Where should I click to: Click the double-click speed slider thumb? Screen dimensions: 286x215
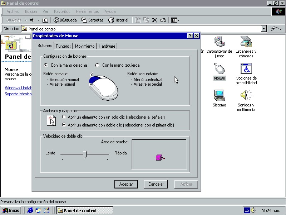click(x=85, y=154)
